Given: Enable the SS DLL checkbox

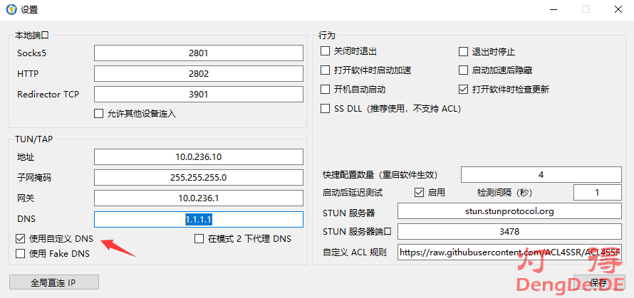Looking at the screenshot, I should point(326,109).
